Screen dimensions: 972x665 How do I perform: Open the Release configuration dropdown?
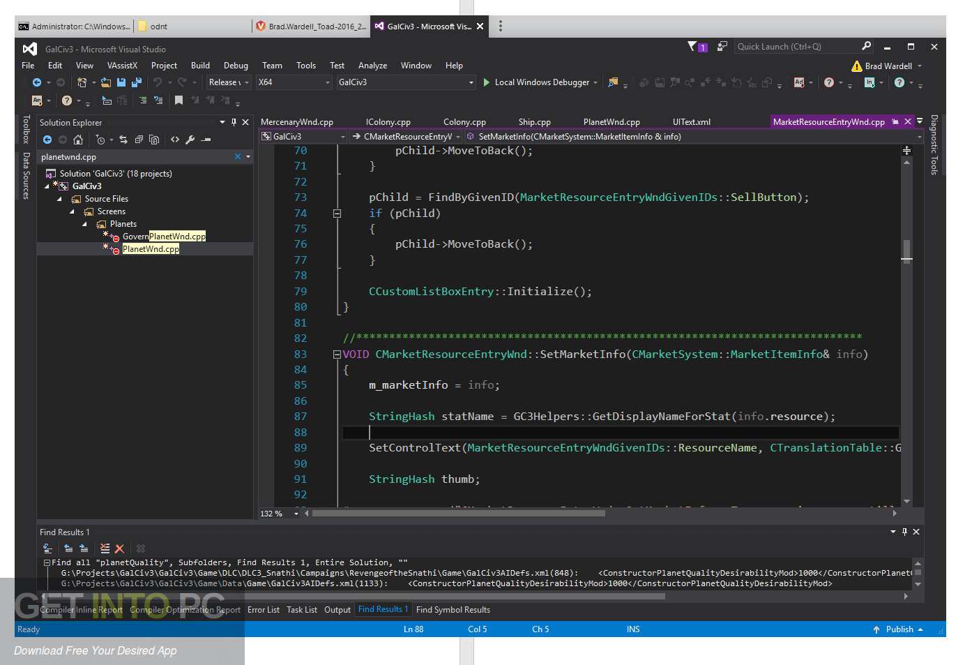click(229, 82)
